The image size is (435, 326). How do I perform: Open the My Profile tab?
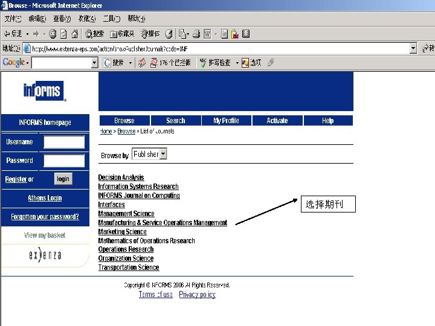[x=227, y=121]
